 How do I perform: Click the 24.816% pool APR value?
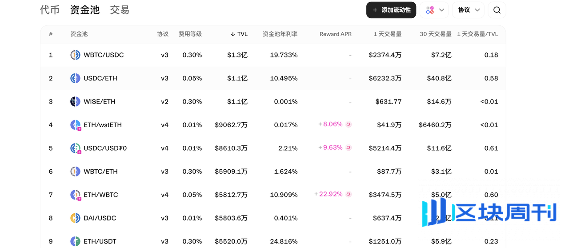pos(284,241)
